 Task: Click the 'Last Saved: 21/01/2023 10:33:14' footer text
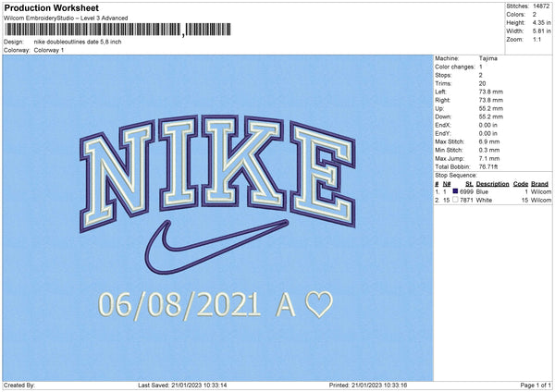[182, 386]
